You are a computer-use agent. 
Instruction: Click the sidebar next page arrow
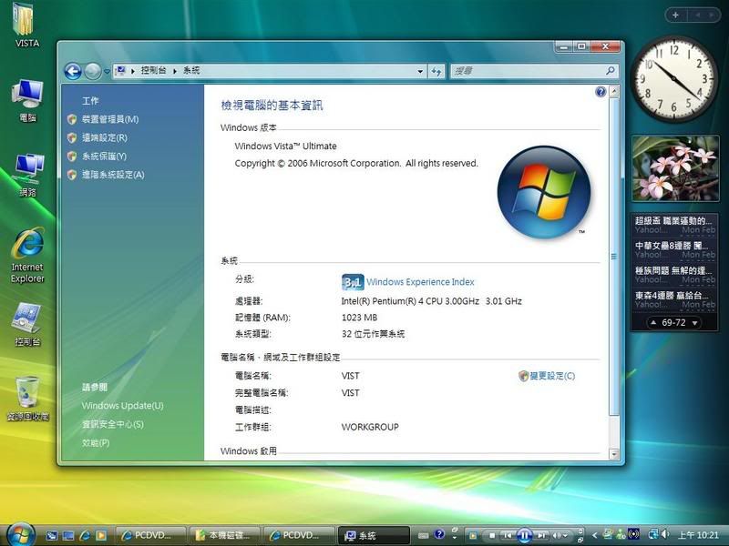tap(712, 15)
